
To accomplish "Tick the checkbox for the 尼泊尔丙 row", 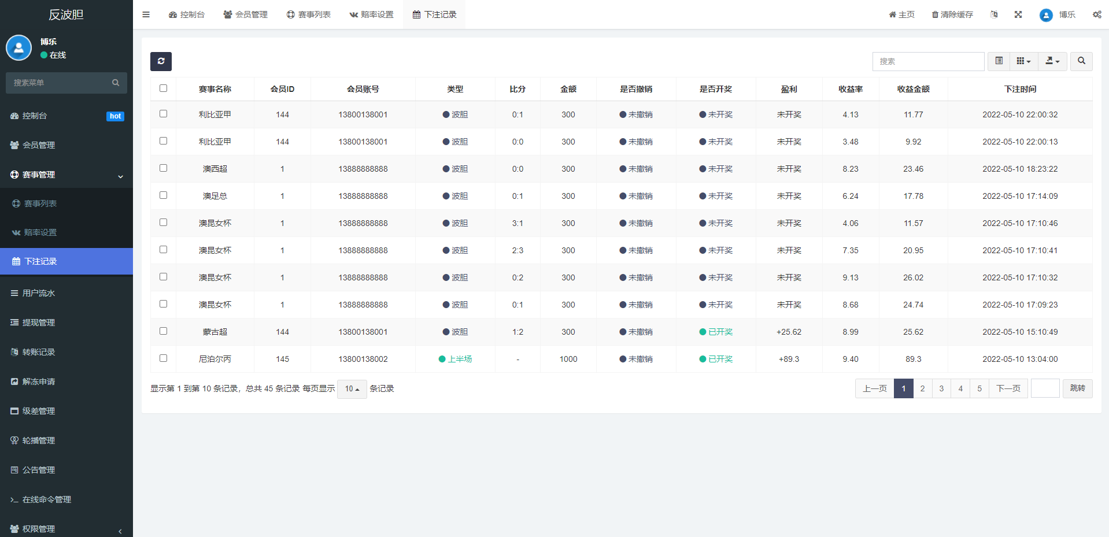I will (163, 358).
